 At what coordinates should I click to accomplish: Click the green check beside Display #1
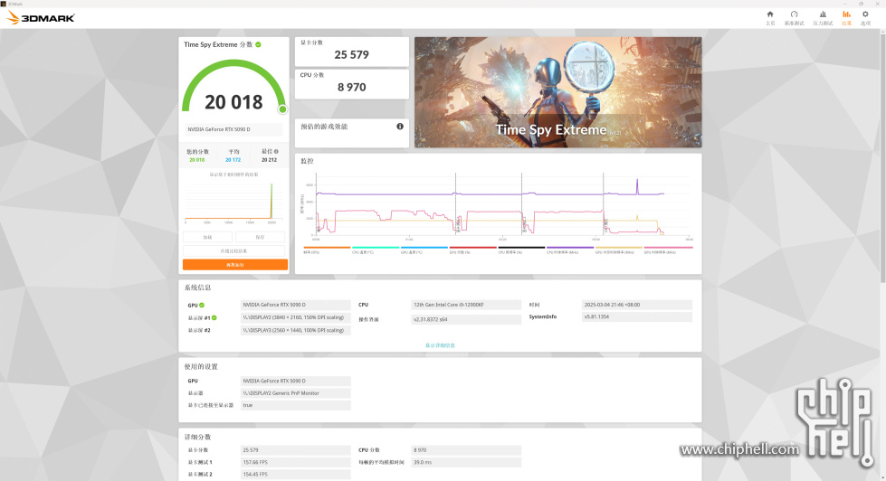(x=214, y=318)
